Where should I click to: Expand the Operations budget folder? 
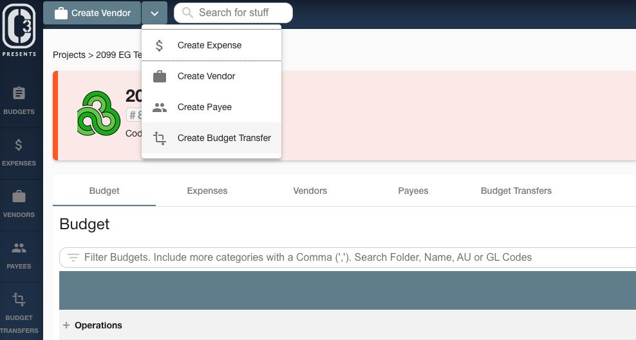click(66, 325)
